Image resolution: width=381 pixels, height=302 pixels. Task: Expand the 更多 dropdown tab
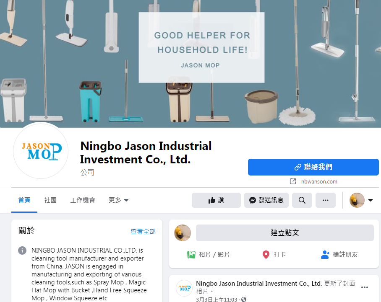(119, 200)
